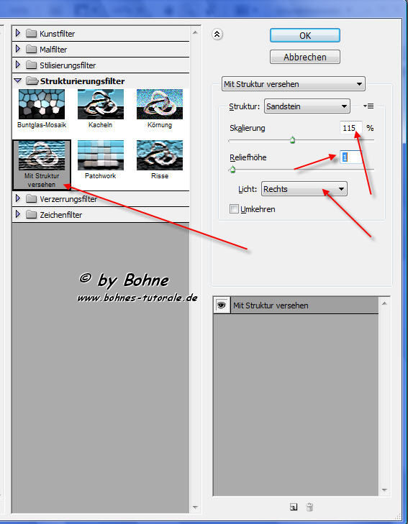This screenshot has width=408, height=524.
Task: Click the Reliefhöhe value input field
Action: pyautogui.click(x=351, y=157)
